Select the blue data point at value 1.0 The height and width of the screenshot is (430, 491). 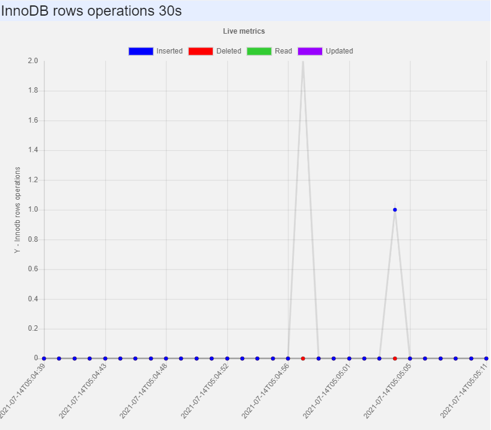[395, 210]
